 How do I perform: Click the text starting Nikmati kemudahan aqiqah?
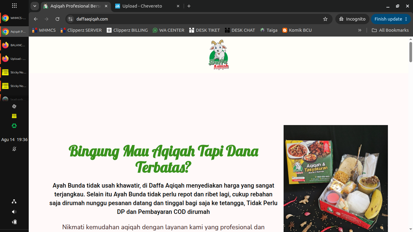164,227
